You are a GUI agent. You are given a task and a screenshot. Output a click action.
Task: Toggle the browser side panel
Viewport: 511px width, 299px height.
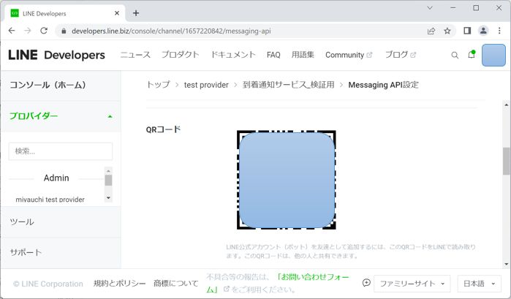click(467, 31)
